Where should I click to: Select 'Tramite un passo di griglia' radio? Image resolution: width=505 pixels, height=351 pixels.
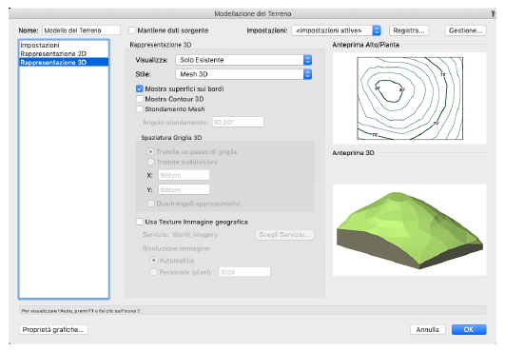pyautogui.click(x=150, y=151)
